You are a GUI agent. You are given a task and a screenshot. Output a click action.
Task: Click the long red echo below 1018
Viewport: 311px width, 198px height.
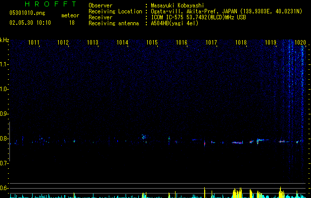pyautogui.click(x=237, y=143)
